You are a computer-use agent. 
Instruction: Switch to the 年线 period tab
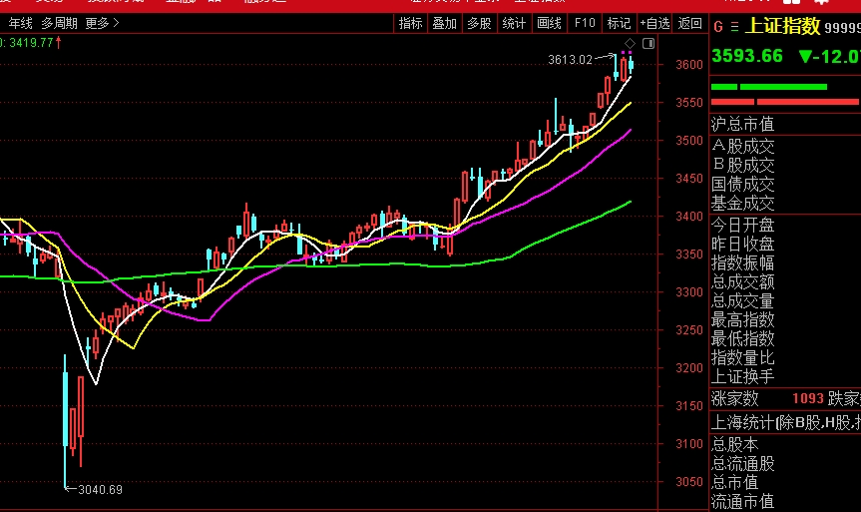point(21,23)
